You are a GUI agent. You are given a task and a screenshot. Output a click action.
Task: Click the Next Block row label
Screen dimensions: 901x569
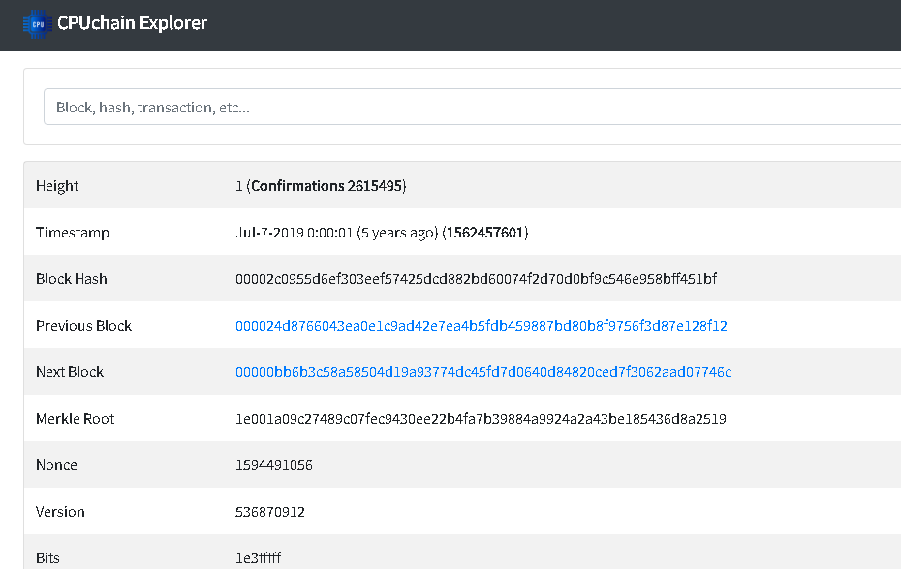(x=70, y=372)
